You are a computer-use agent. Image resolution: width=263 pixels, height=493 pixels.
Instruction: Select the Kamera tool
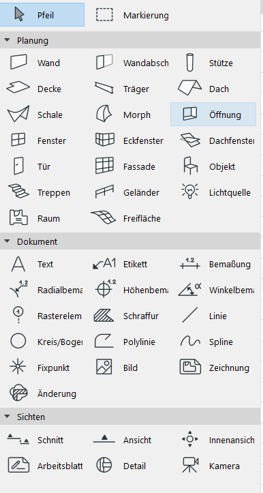(214, 466)
